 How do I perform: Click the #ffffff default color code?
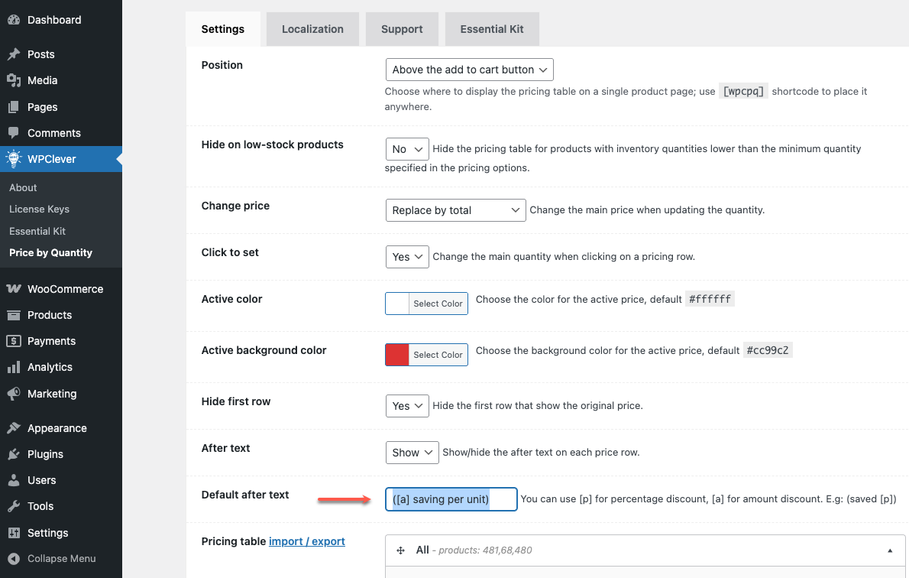[710, 299]
